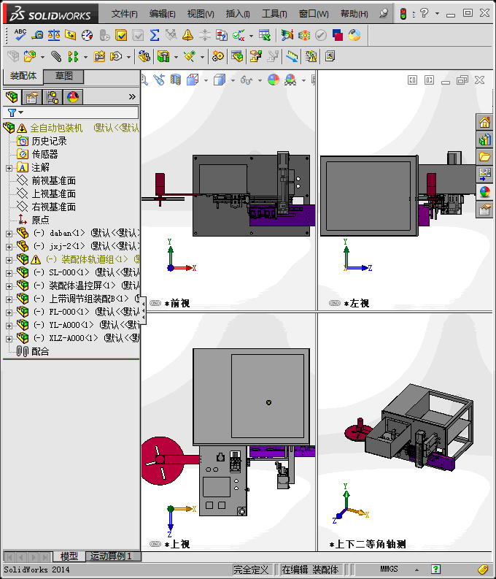Image resolution: width=496 pixels, height=579 pixels.
Task: Open the 工具(T) menu
Action: pyautogui.click(x=274, y=14)
